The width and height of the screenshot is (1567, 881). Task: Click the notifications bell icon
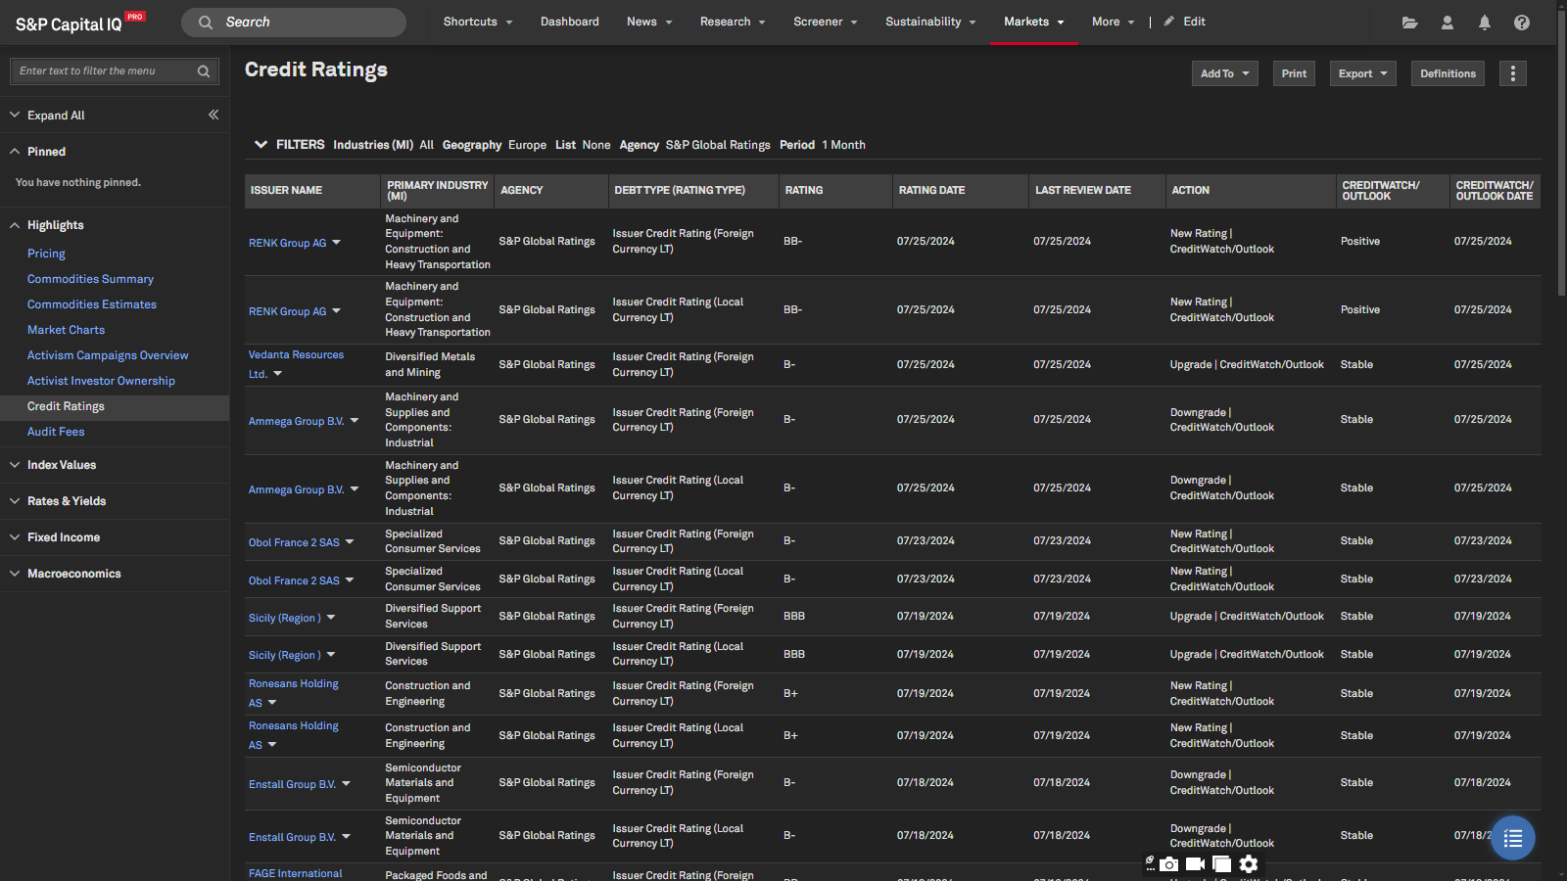click(1484, 23)
